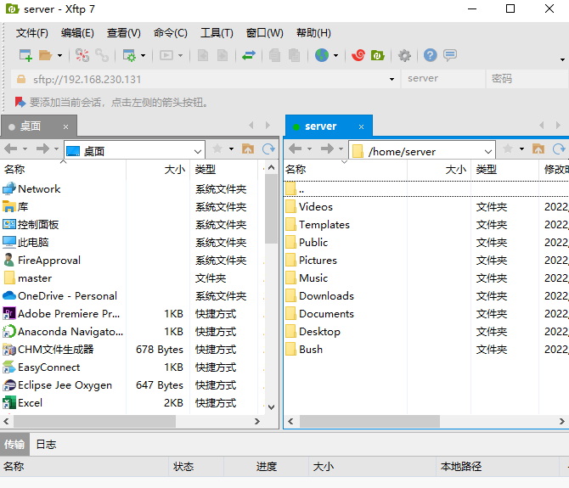Click the globe encoding icon
569x488 pixels.
(322, 55)
